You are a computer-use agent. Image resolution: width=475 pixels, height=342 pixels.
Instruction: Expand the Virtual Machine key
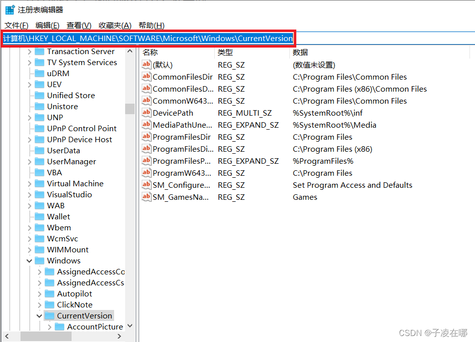click(x=30, y=184)
